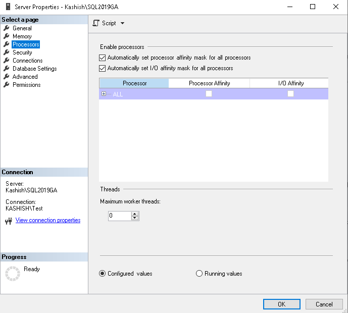Click the OK button

pos(282,304)
